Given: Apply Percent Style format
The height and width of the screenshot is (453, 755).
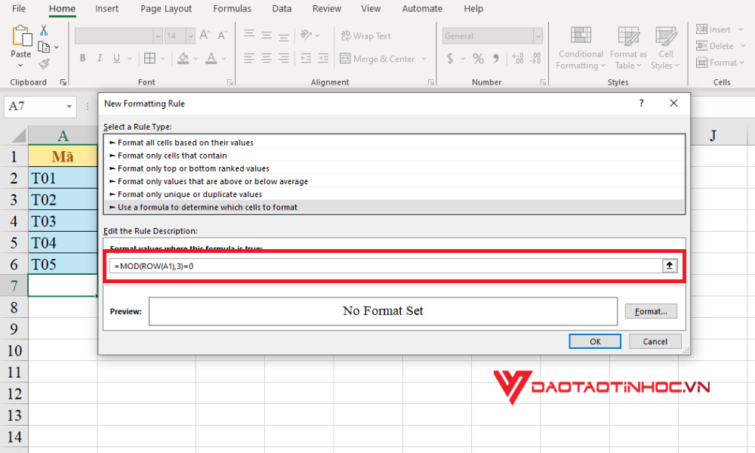Looking at the screenshot, I should coord(478,58).
